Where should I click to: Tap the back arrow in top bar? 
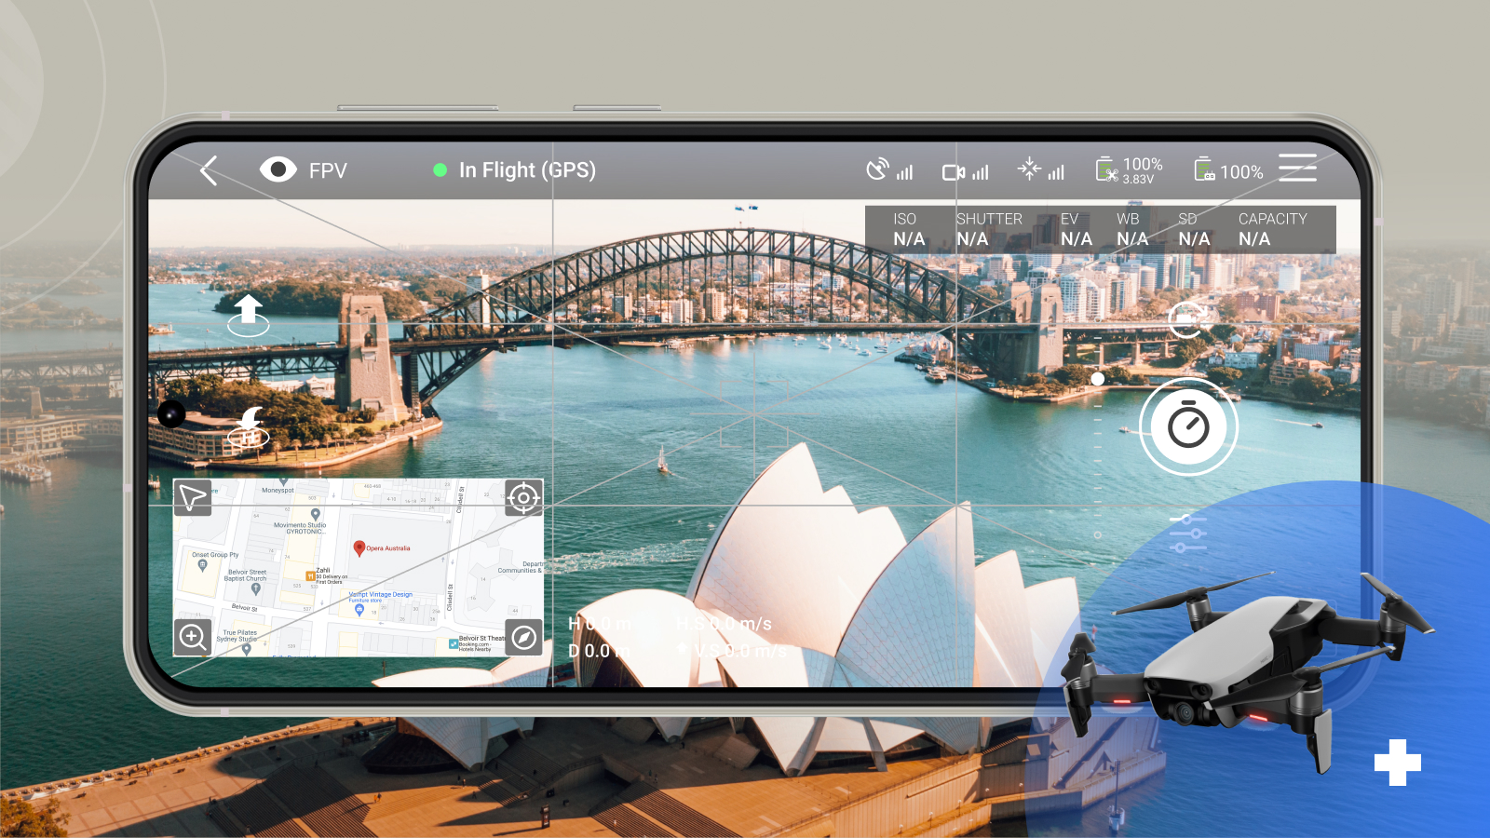[210, 170]
